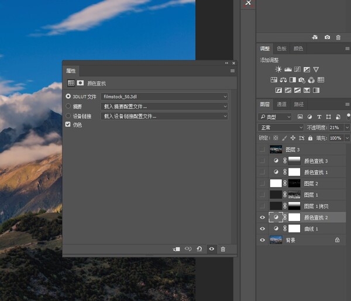Filter layers by adjustment layers
Screen dimensions: 351x301
(309, 117)
